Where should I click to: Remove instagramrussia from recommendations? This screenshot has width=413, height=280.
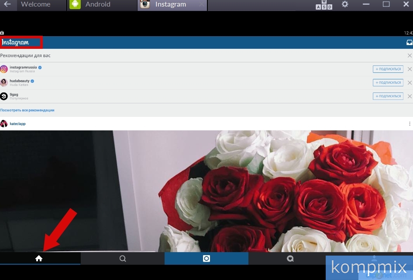click(x=410, y=69)
